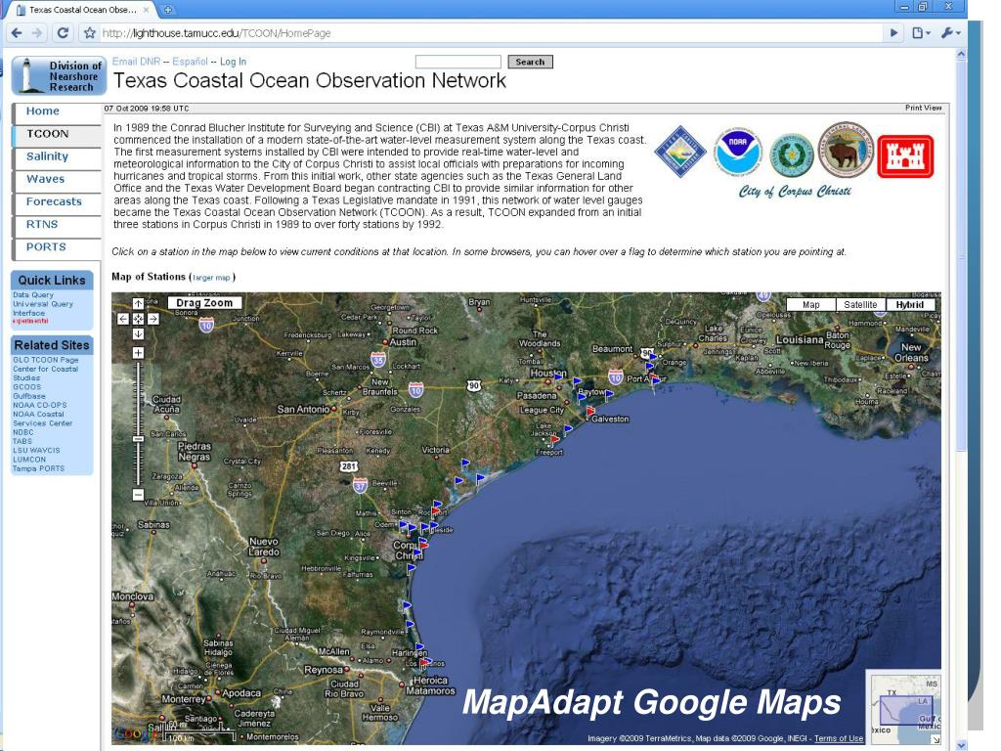The height and width of the screenshot is (751, 1001).
Task: Go back with the browser back arrow
Action: pyautogui.click(x=17, y=33)
